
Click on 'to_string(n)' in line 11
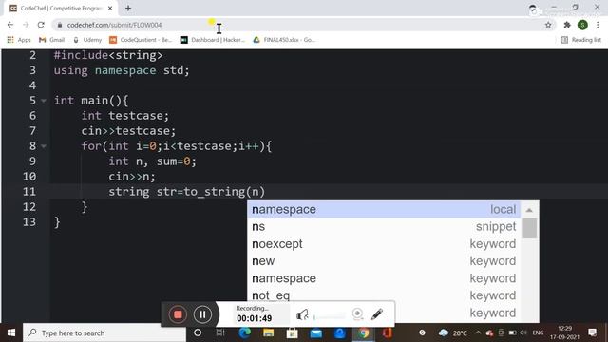click(224, 192)
